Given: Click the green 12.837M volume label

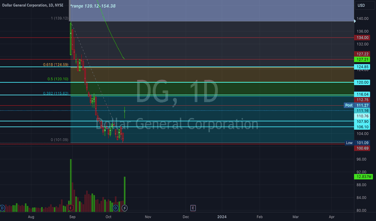Looking at the screenshot, I should pos(363,177).
